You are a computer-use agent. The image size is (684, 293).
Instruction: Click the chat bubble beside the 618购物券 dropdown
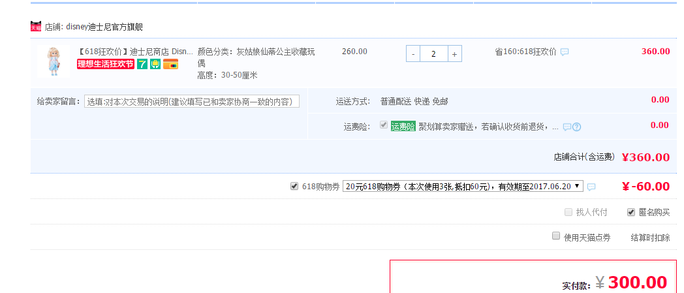[x=591, y=187]
